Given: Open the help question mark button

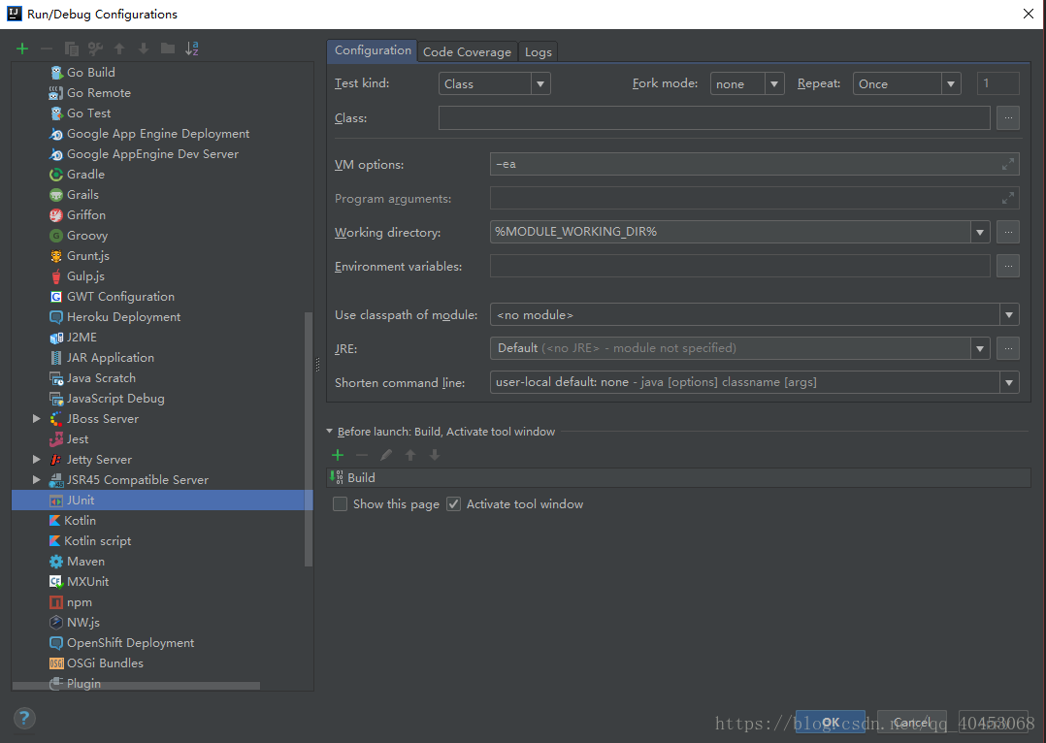Looking at the screenshot, I should 24,719.
